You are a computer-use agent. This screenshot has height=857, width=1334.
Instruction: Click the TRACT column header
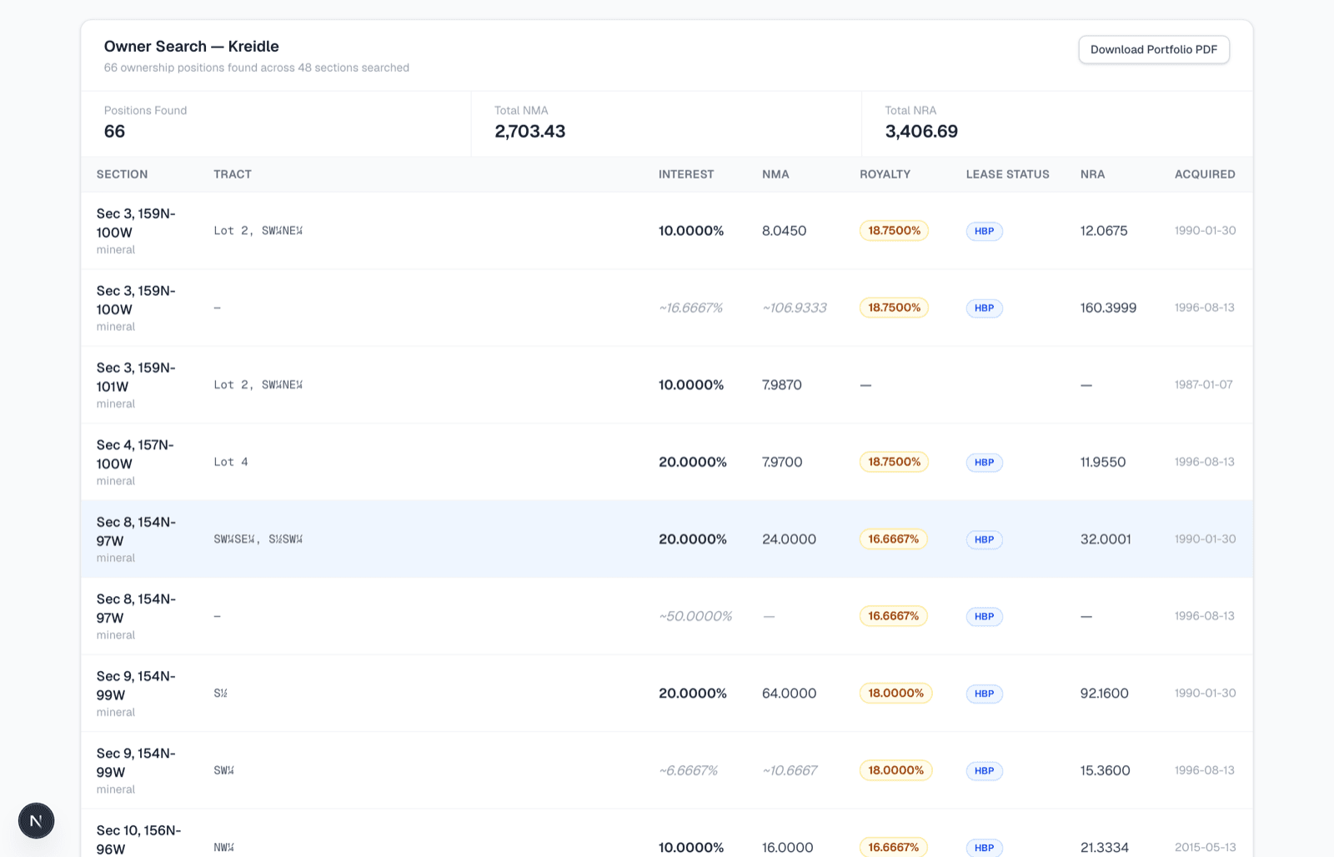click(233, 174)
